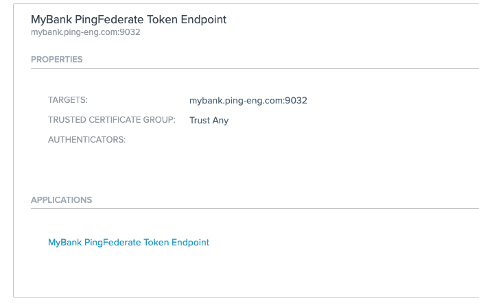Click the MyBank PingFederate Token Endpoint application link
This screenshot has width=479, height=303.
128,242
